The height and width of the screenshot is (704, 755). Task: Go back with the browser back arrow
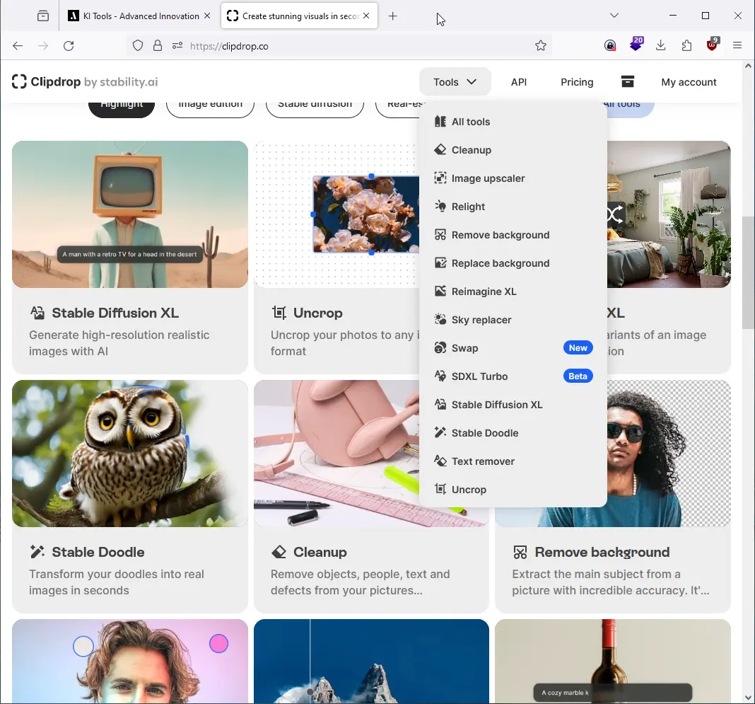(18, 46)
